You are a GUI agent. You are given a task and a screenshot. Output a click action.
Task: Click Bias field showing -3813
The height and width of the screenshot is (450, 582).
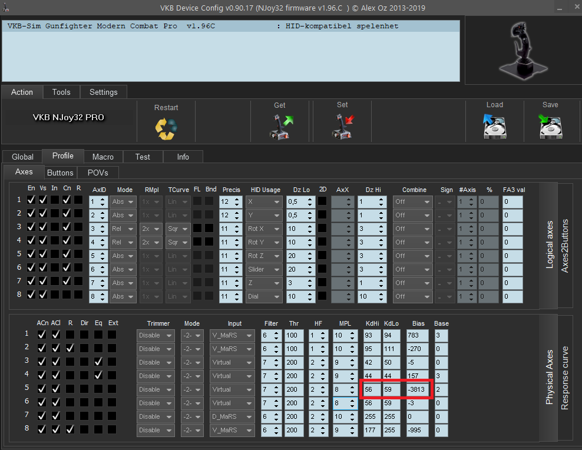pyautogui.click(x=418, y=389)
